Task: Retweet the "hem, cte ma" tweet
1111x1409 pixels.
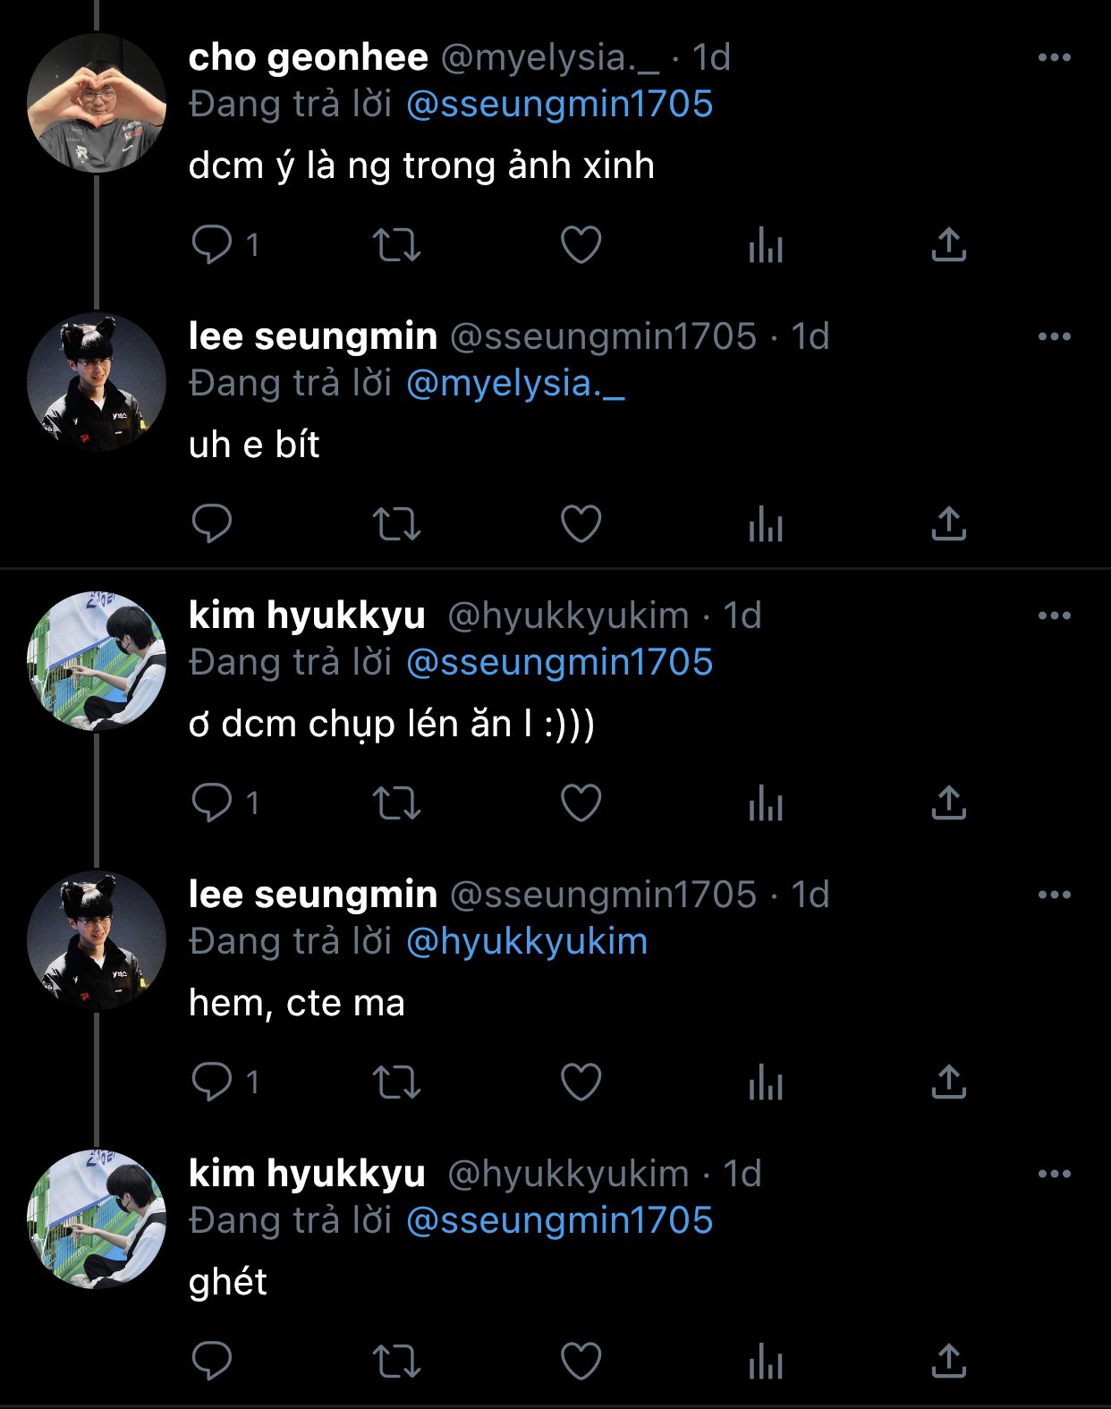Action: click(396, 1082)
